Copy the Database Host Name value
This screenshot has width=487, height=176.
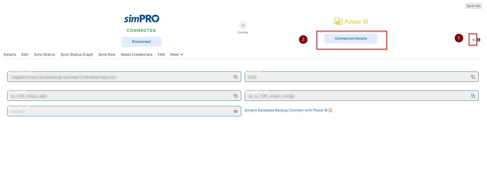click(x=235, y=77)
